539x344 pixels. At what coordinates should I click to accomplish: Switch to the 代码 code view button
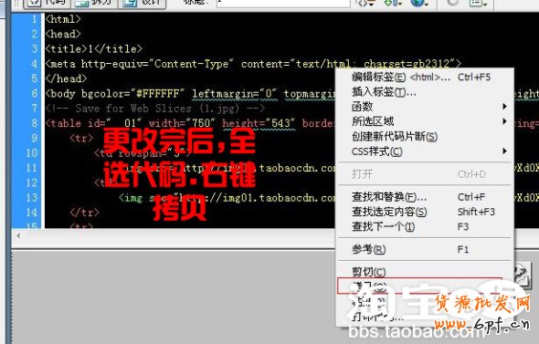[48, 3]
